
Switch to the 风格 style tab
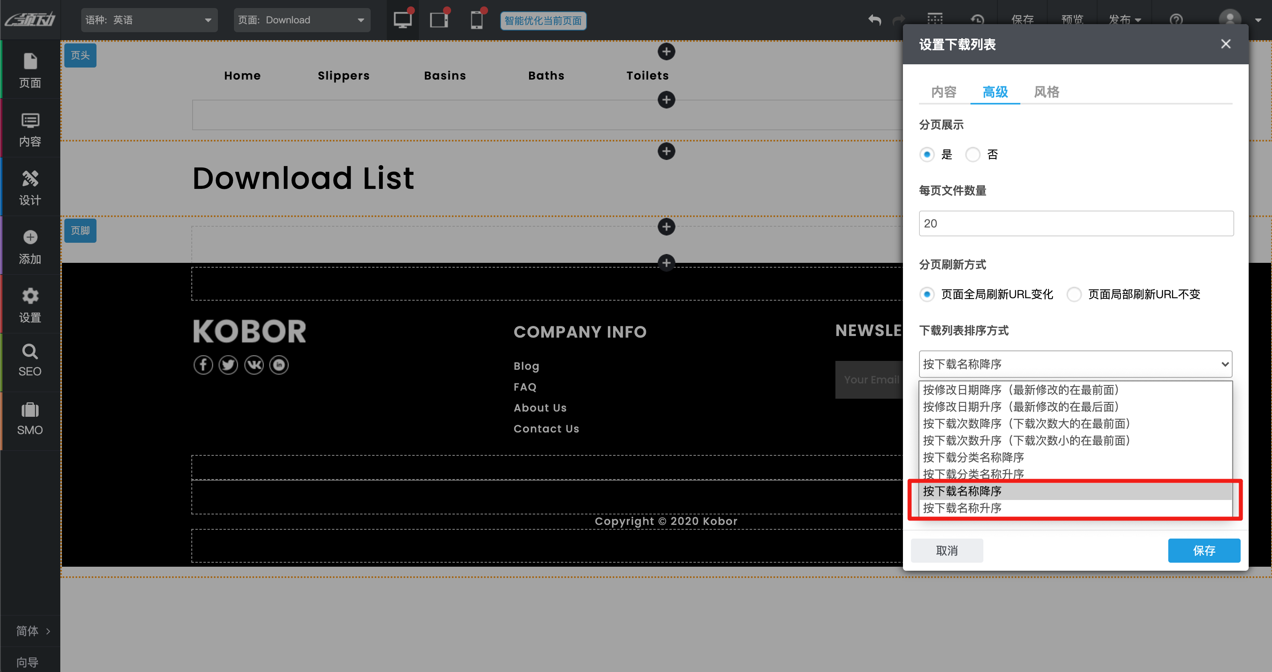pyautogui.click(x=1046, y=92)
